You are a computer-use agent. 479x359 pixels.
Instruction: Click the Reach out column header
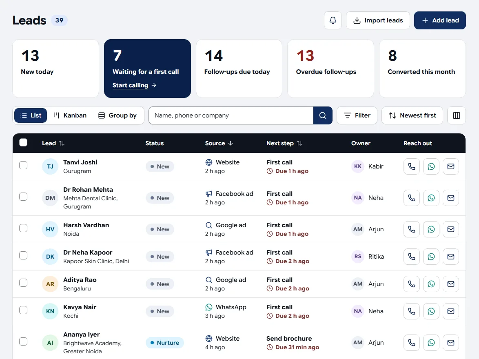coord(418,143)
